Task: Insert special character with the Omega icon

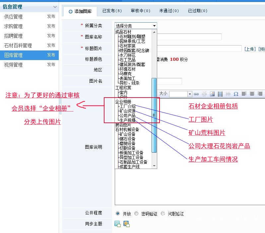Action: pos(236,94)
